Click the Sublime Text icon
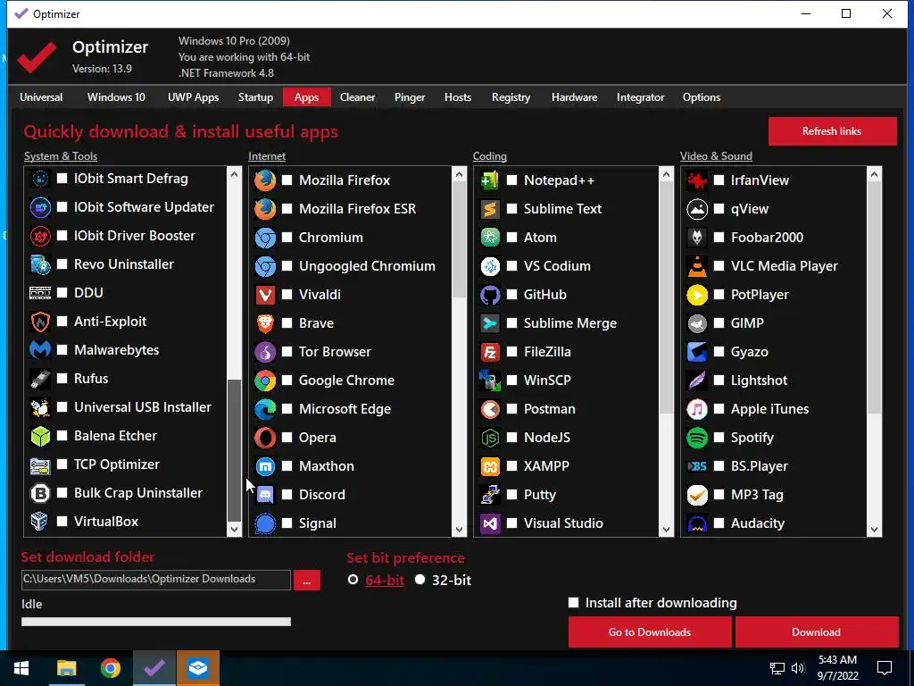Screen dimensions: 914x686 click(x=490, y=209)
